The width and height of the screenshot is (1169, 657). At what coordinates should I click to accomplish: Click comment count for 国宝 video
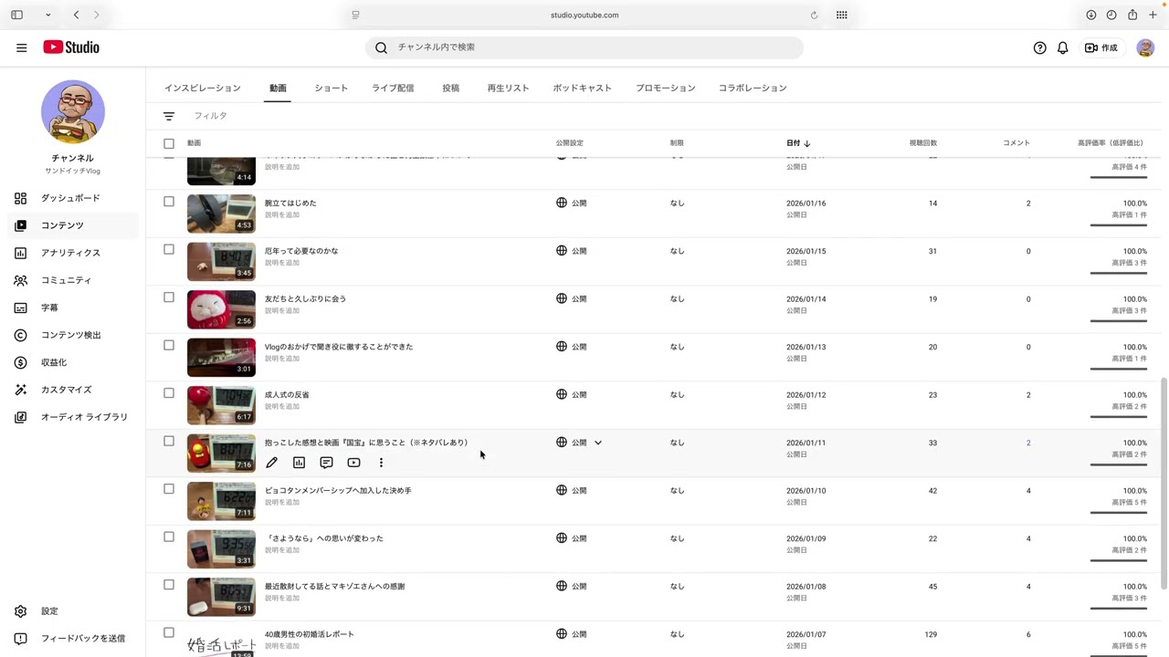click(x=1027, y=443)
